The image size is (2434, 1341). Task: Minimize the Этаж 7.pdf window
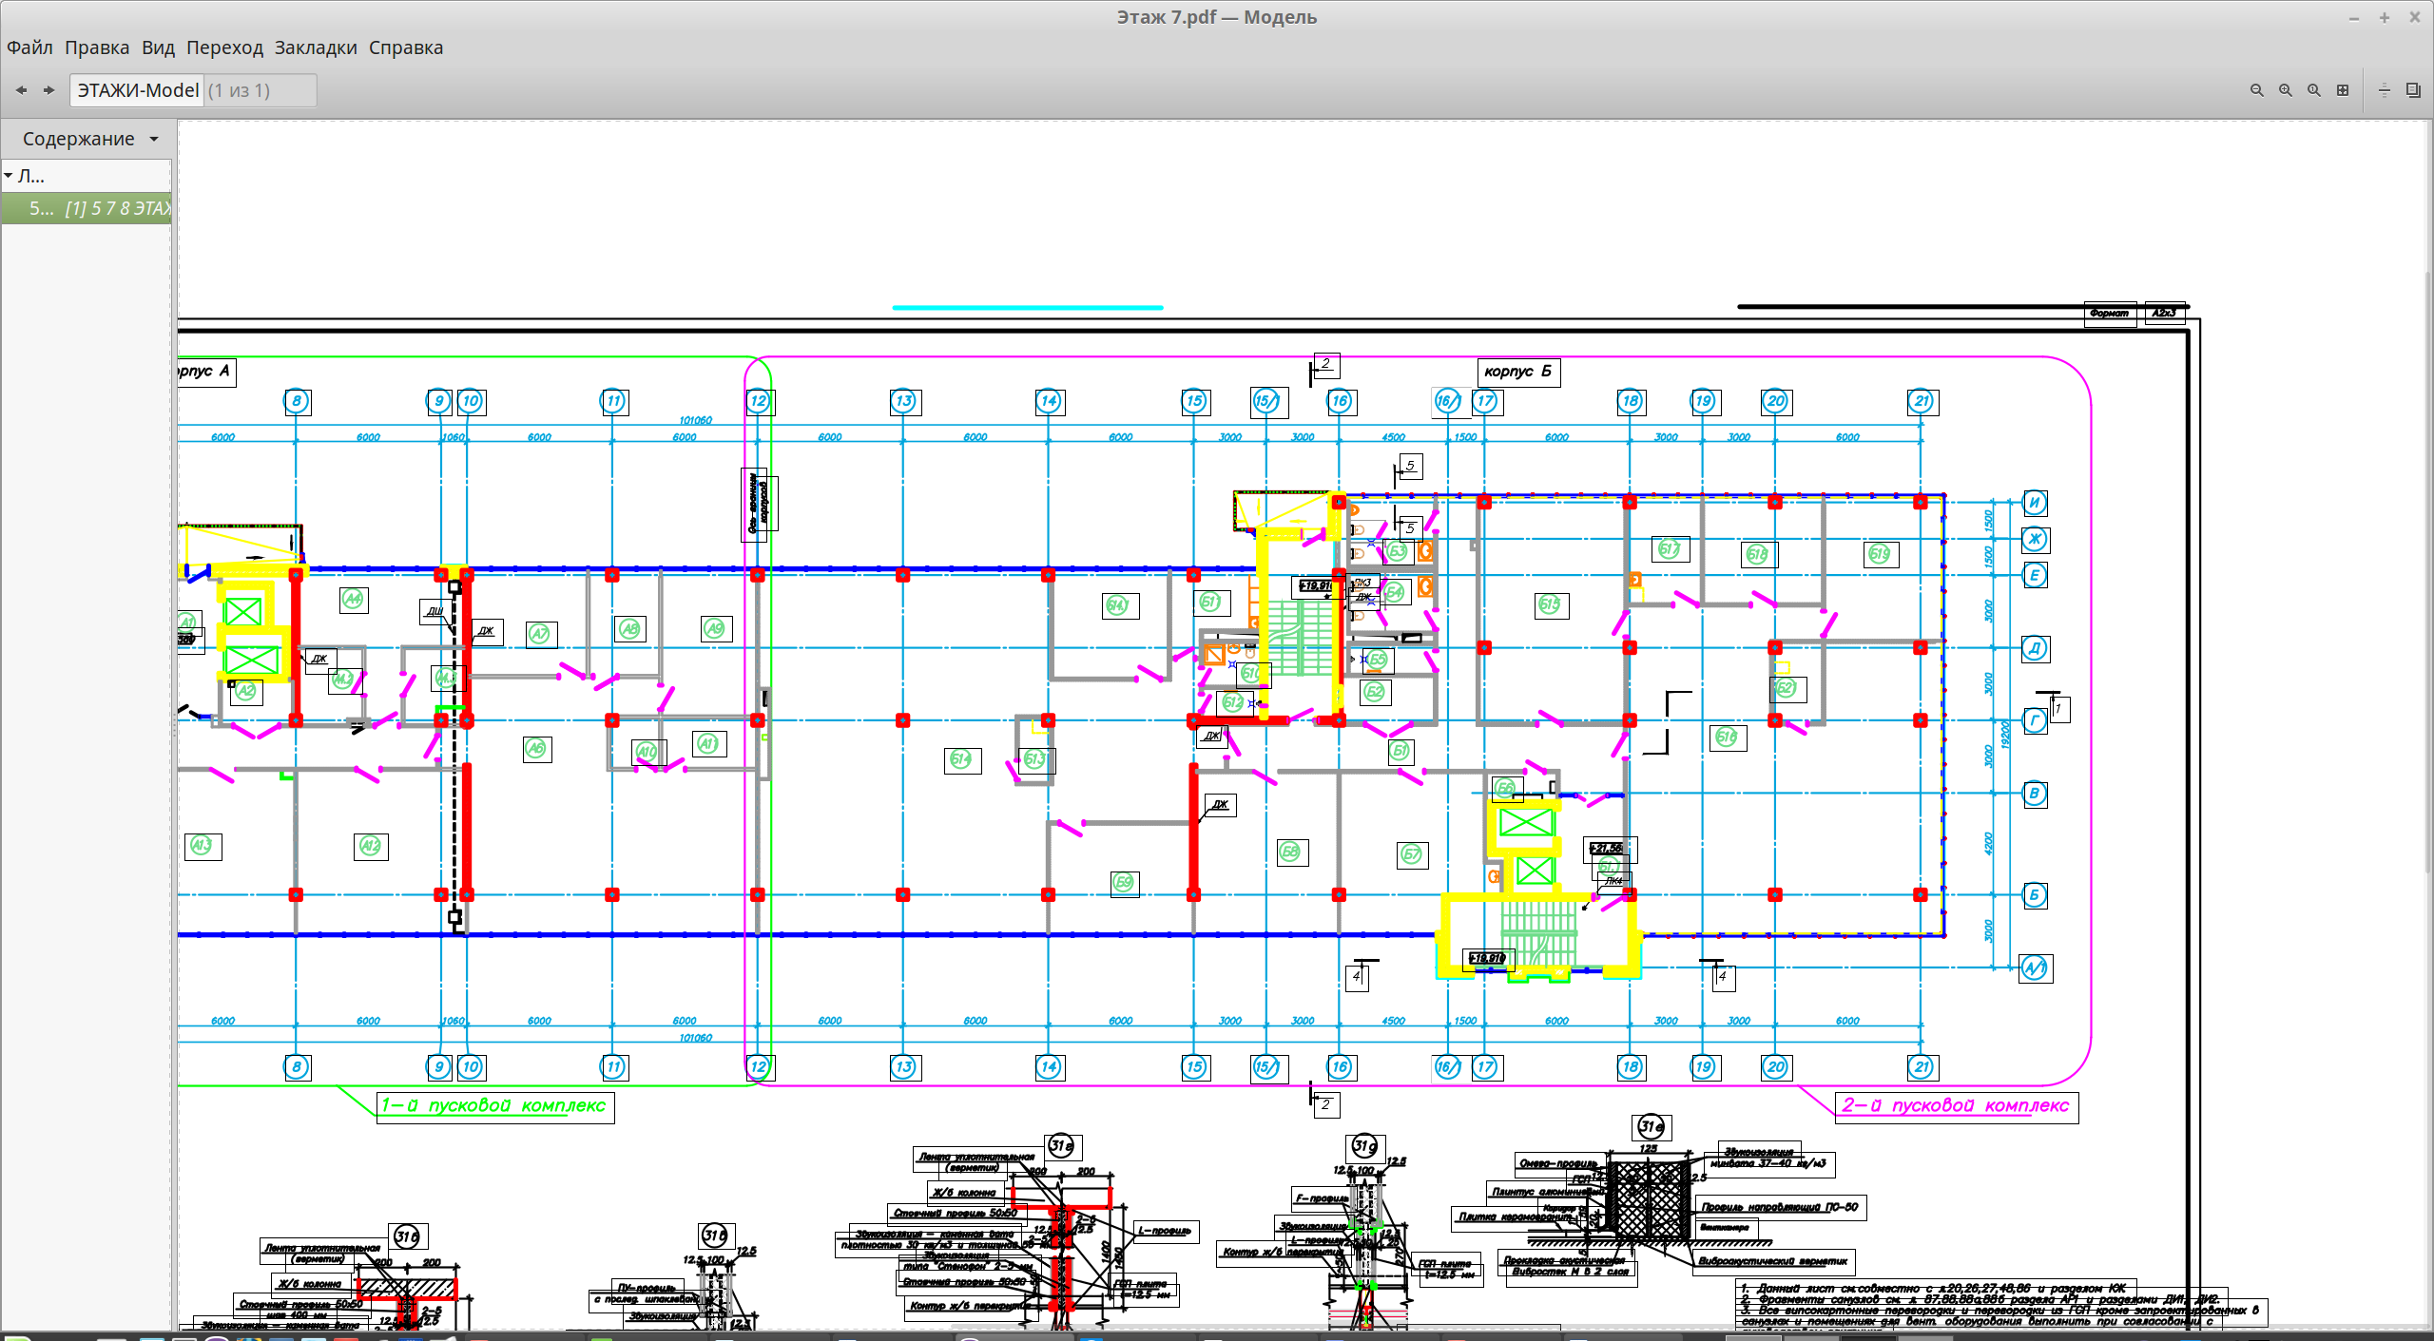tap(2354, 17)
